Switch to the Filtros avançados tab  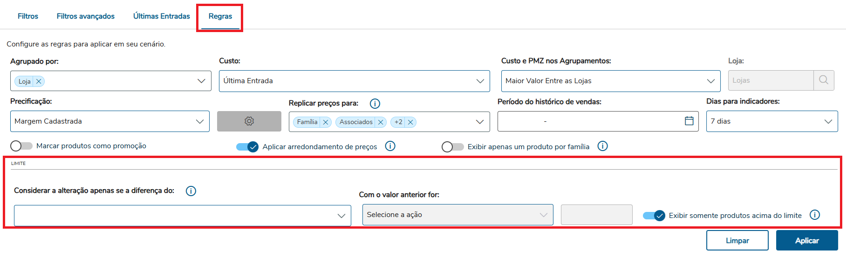86,16
